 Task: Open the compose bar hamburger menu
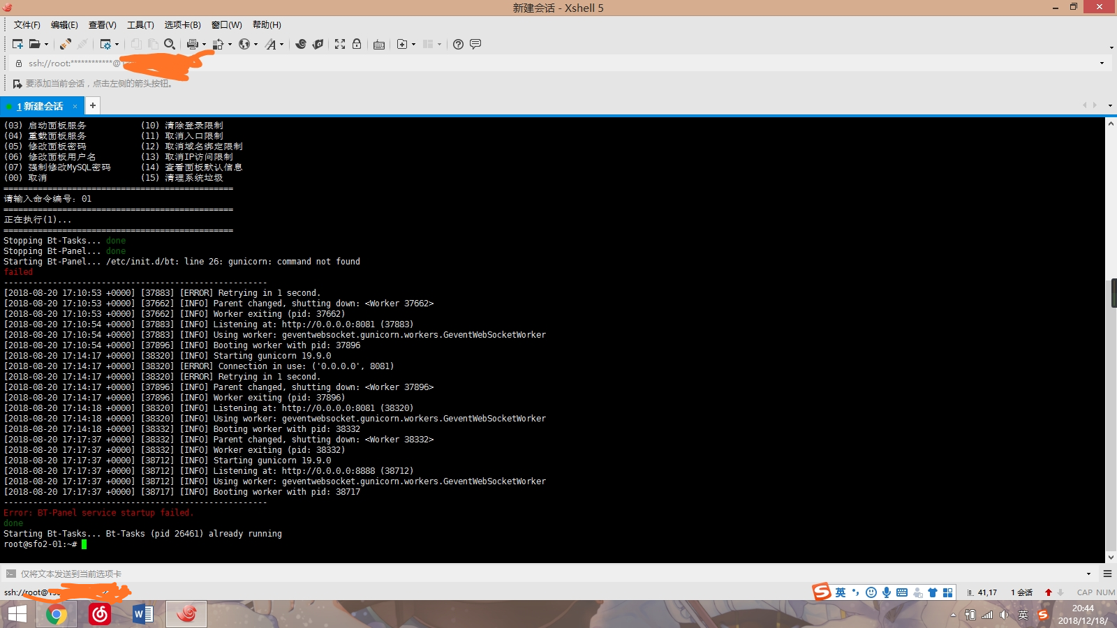click(x=1107, y=574)
